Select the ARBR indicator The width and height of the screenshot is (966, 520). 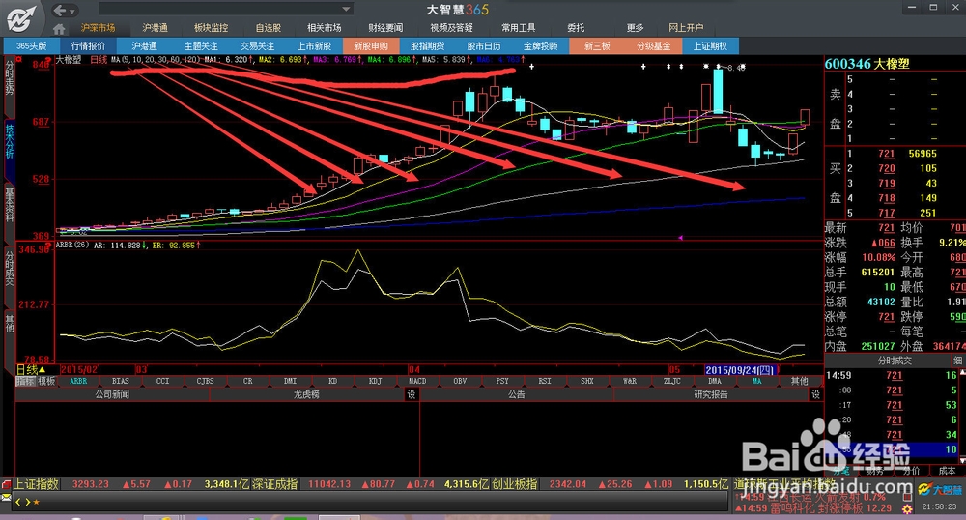pos(78,382)
